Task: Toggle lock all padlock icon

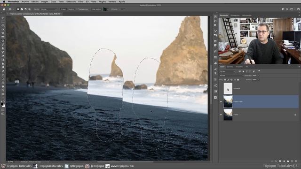Action: point(238,80)
